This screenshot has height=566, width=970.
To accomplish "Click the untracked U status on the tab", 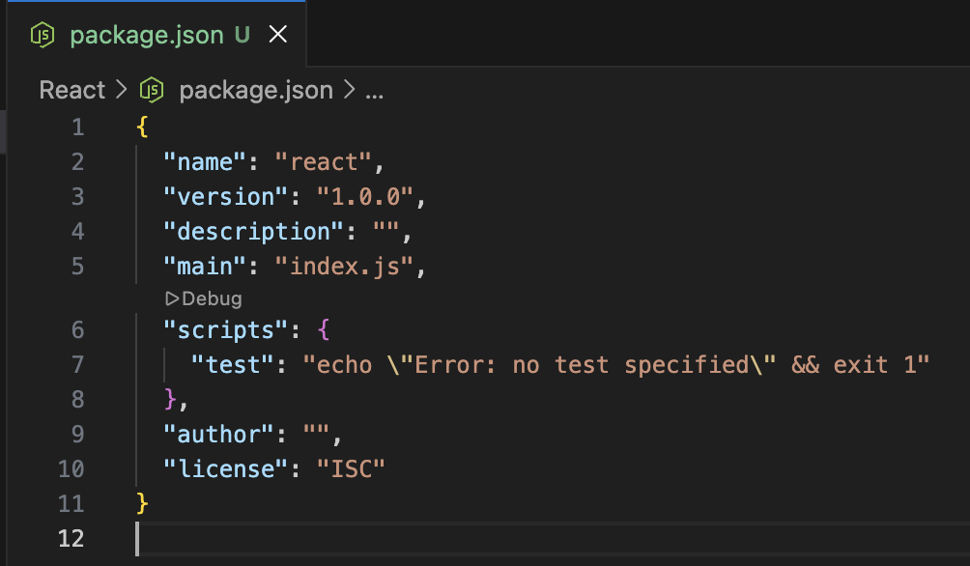I will tap(242, 36).
